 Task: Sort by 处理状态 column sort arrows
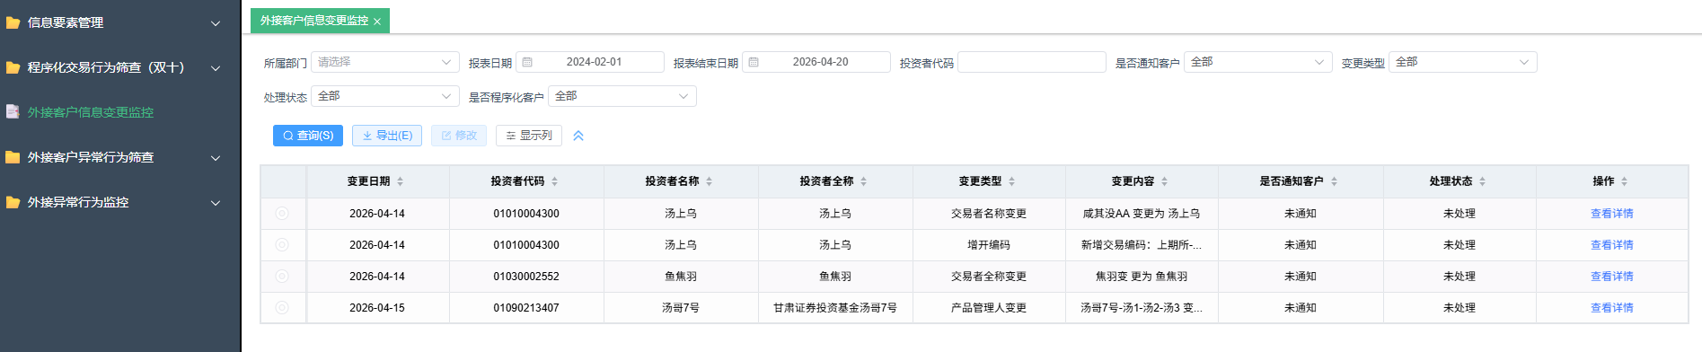pos(1482,181)
